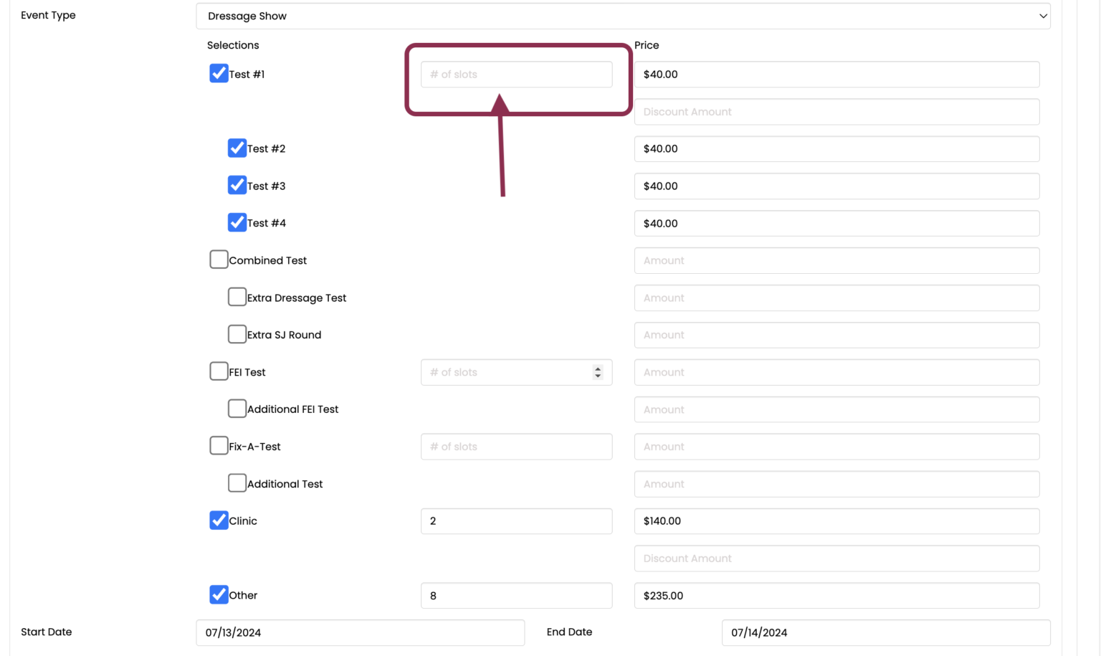This screenshot has width=1101, height=656.
Task: Click the FEI Test slots stepper arrows
Action: point(598,372)
